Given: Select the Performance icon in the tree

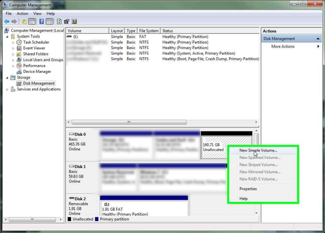Looking at the screenshot, I should pyautogui.click(x=19, y=66).
